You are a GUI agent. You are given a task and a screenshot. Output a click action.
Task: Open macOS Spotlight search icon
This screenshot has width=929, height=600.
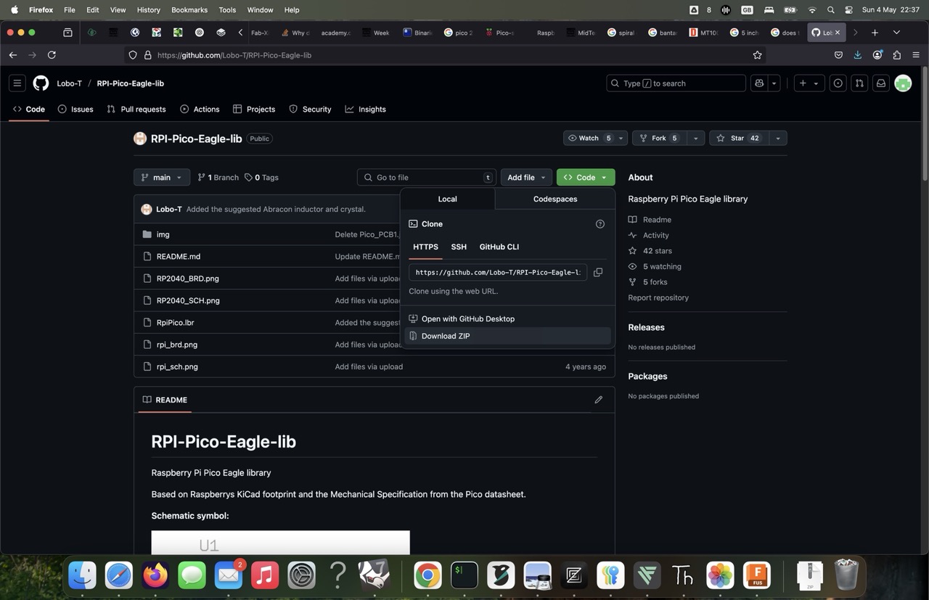click(x=830, y=10)
